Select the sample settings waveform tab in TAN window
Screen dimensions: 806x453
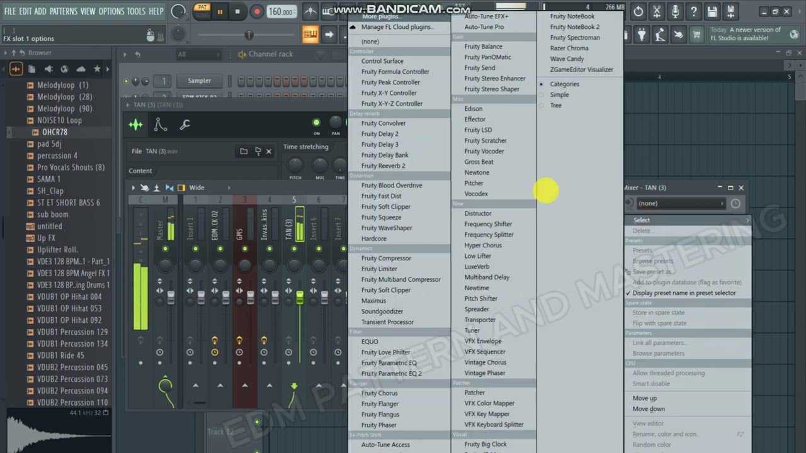coord(136,125)
